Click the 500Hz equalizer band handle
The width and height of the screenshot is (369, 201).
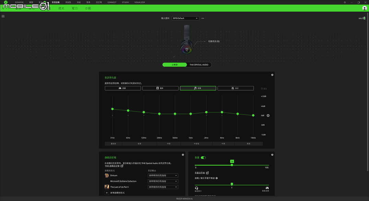(175, 114)
